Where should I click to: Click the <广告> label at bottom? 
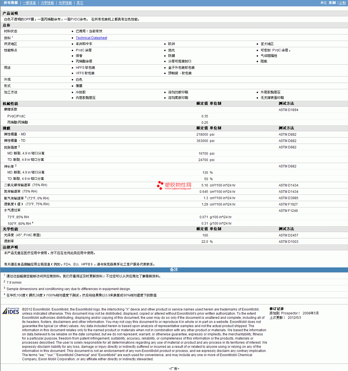[x=174, y=369]
